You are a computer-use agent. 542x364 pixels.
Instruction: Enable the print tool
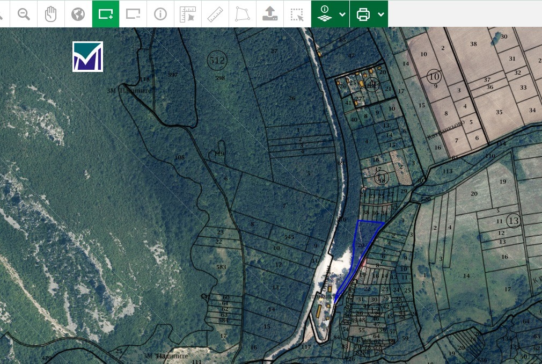tap(364, 14)
